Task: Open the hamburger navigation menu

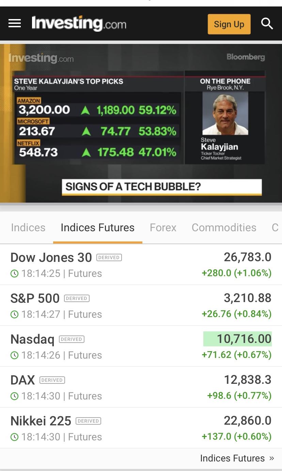Action: click(15, 23)
